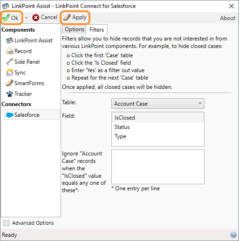Screen dimensions: 239x241
Task: Enable the Advanced Options checkbox
Action: [x=7, y=223]
